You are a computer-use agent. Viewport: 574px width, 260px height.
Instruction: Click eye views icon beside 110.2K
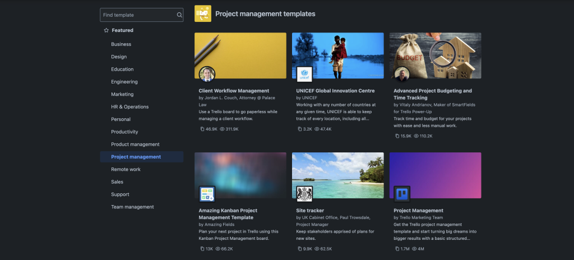(416, 136)
